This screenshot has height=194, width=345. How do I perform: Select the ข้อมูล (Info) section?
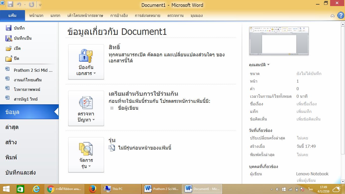tap(29, 112)
